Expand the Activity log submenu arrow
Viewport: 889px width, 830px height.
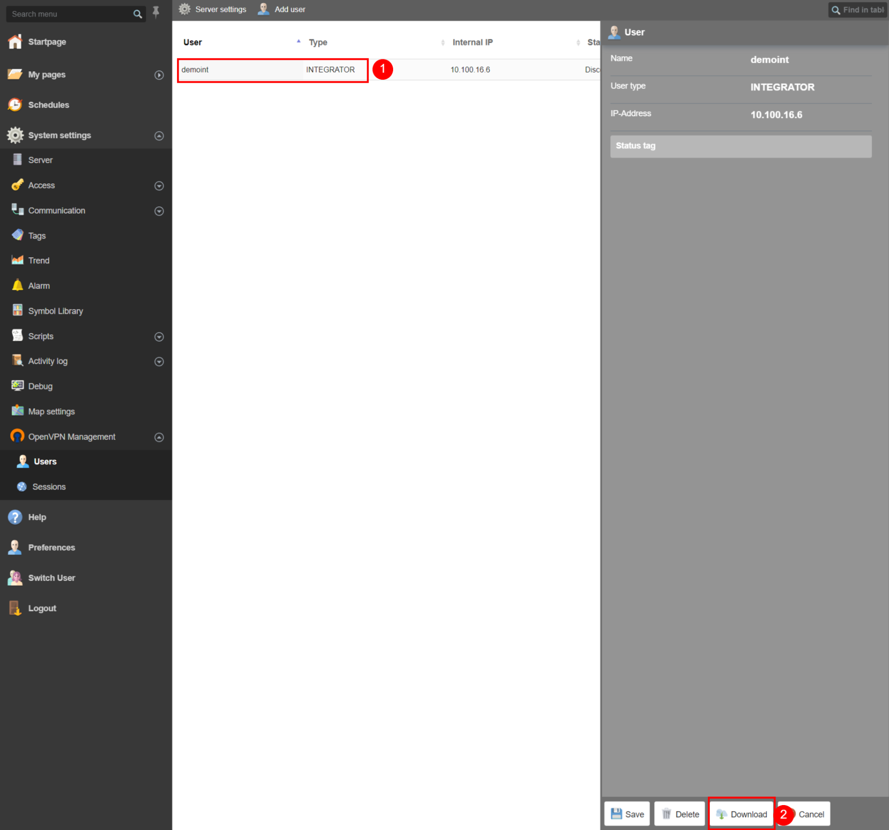coord(159,361)
